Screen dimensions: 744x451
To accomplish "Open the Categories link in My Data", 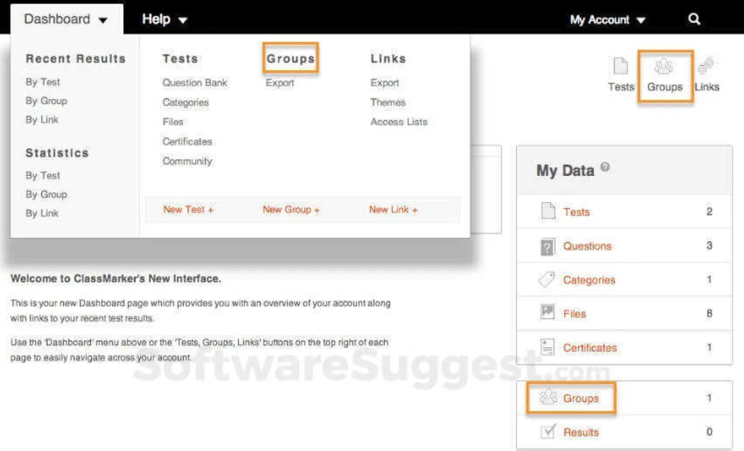I will [x=589, y=280].
